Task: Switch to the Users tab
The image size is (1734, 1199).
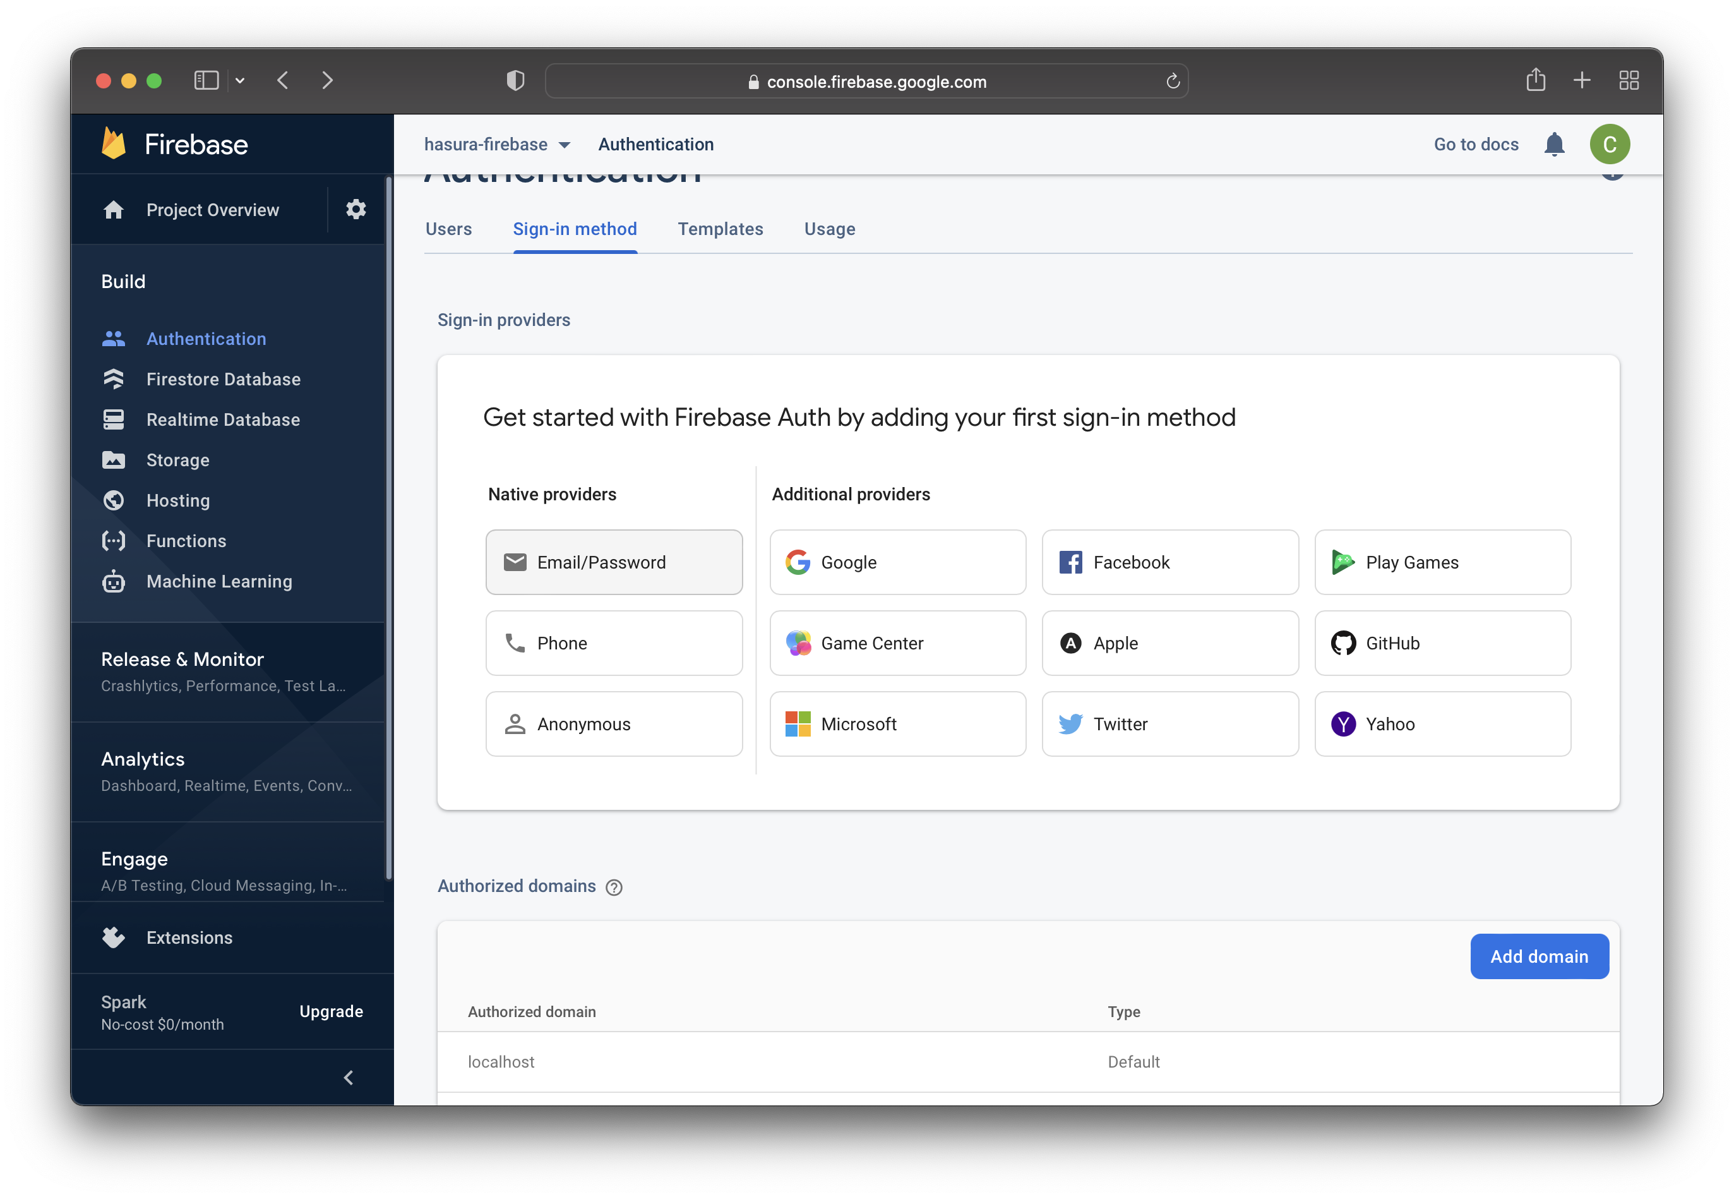Action: point(448,229)
